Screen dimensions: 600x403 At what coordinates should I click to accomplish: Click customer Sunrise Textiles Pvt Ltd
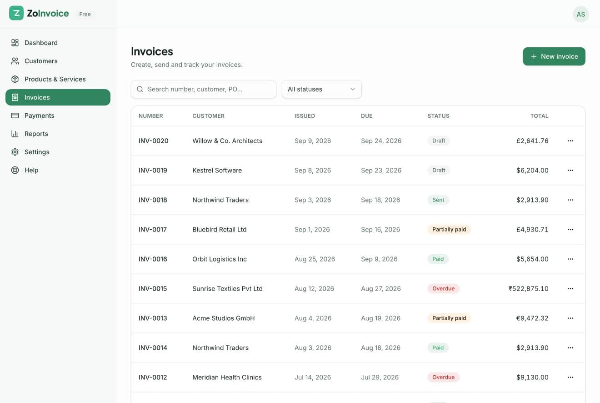pos(228,289)
